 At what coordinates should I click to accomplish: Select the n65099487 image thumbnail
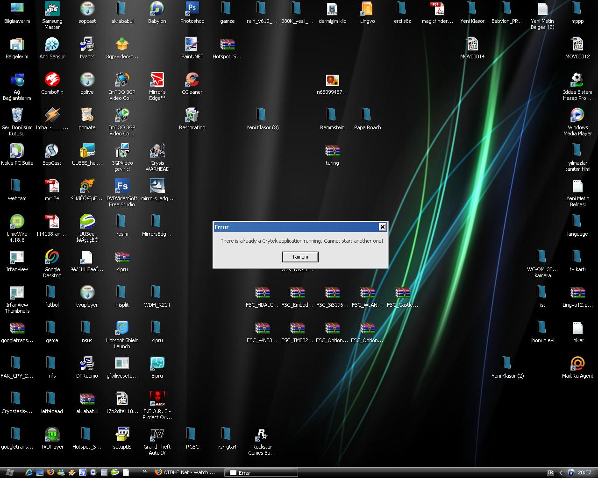point(332,84)
